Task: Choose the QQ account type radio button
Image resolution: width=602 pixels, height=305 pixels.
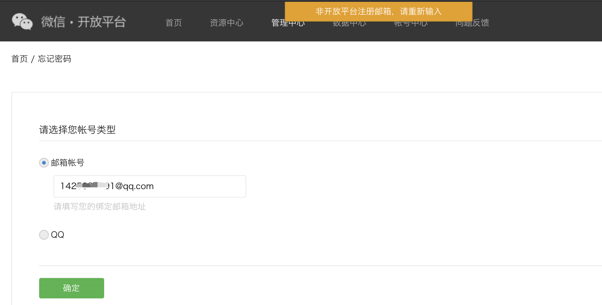Action: coord(44,235)
